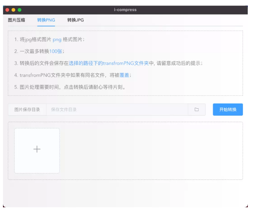
Task: Click the blue '100张' text
Action: [56, 51]
